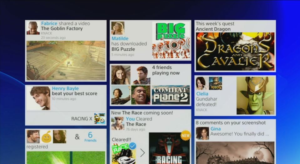Click Gina's profile avatar
This screenshot has height=164, width=300.
202,133
